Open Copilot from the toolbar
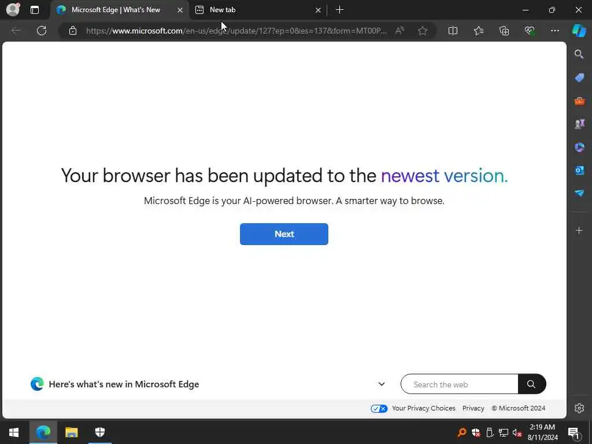 click(579, 31)
